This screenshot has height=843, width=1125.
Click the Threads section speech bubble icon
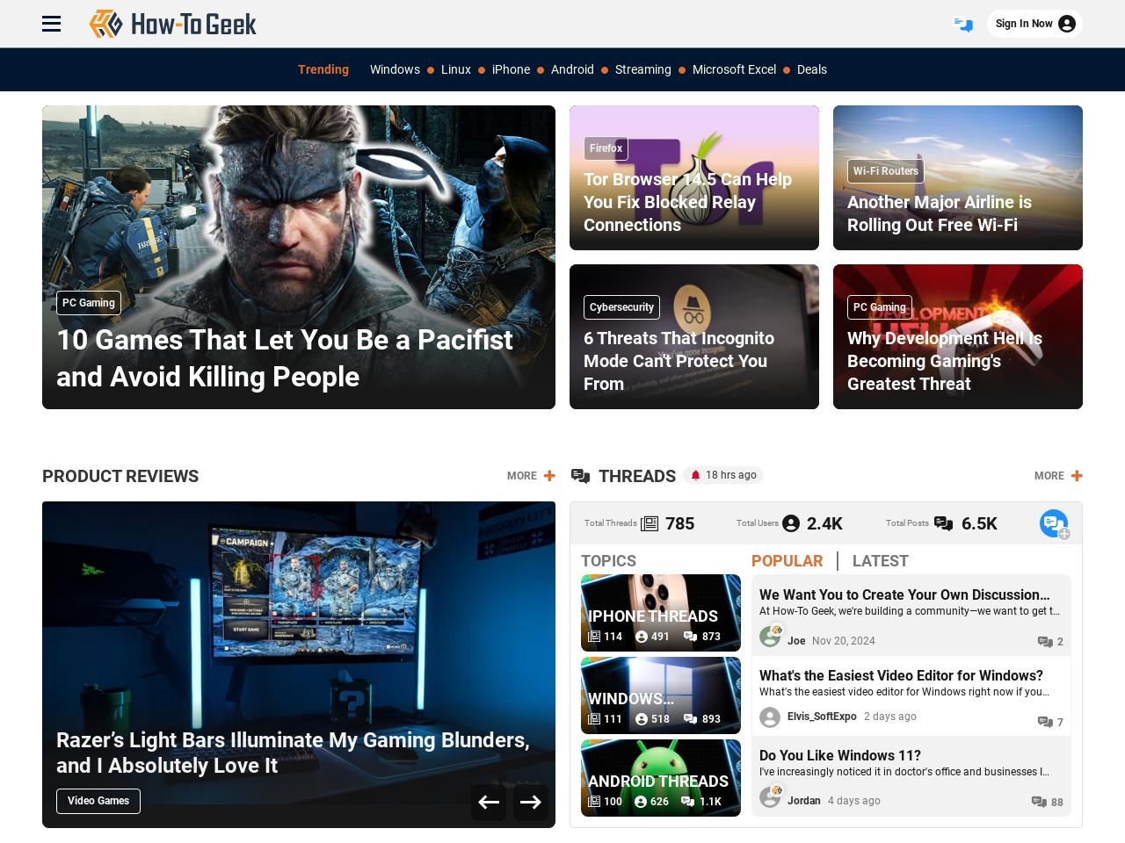(580, 476)
